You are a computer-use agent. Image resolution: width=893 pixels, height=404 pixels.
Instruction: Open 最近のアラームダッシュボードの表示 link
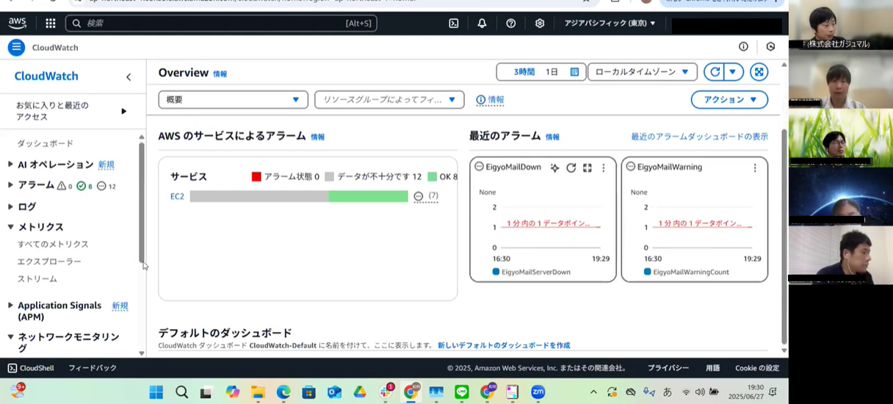[x=699, y=137]
